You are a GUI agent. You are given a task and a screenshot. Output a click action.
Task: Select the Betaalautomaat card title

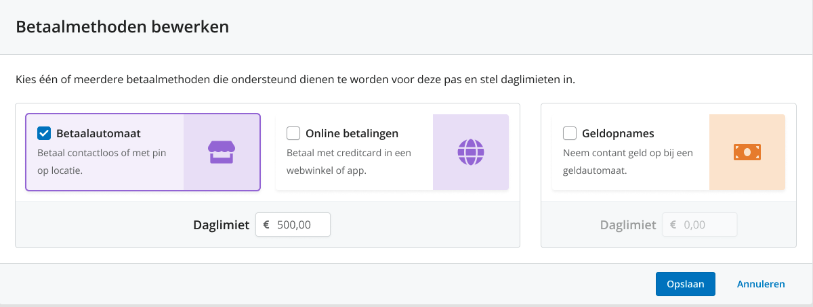click(98, 133)
